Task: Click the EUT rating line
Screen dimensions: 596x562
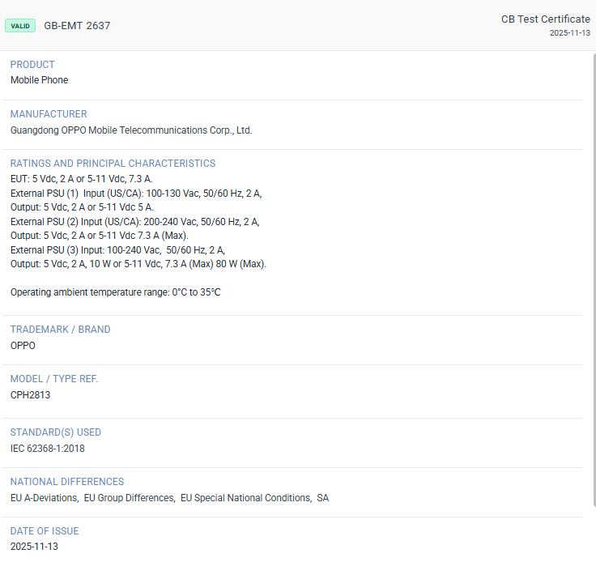Action: point(81,179)
